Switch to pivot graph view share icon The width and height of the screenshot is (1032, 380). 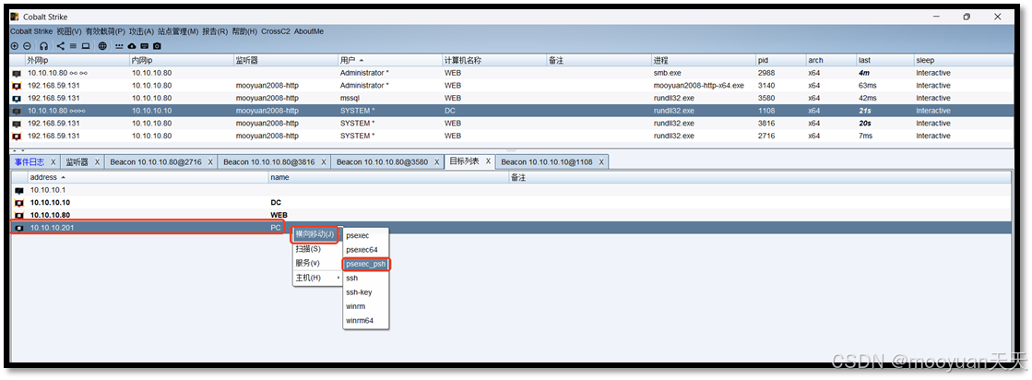click(x=61, y=46)
